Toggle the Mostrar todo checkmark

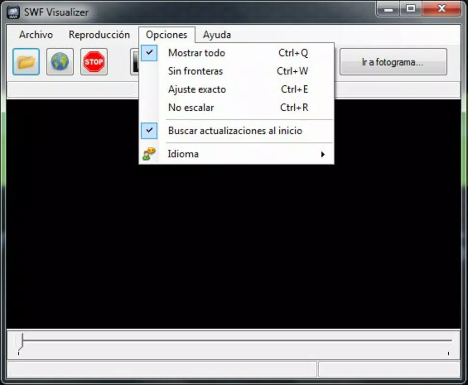[149, 53]
